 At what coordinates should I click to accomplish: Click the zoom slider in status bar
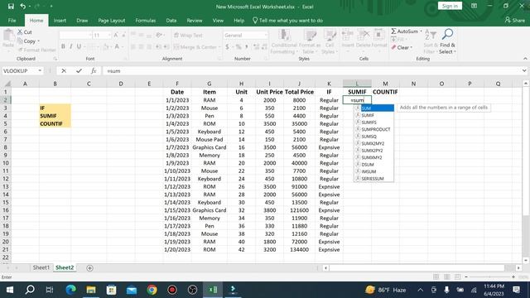489,277
